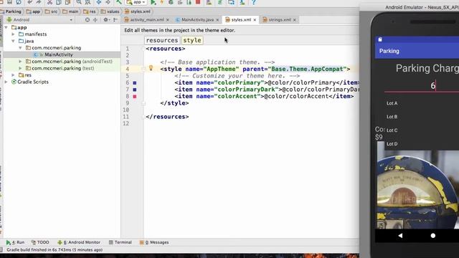Open the app run configuration dropdown
This screenshot has width=459, height=258.
pyautogui.click(x=136, y=2)
